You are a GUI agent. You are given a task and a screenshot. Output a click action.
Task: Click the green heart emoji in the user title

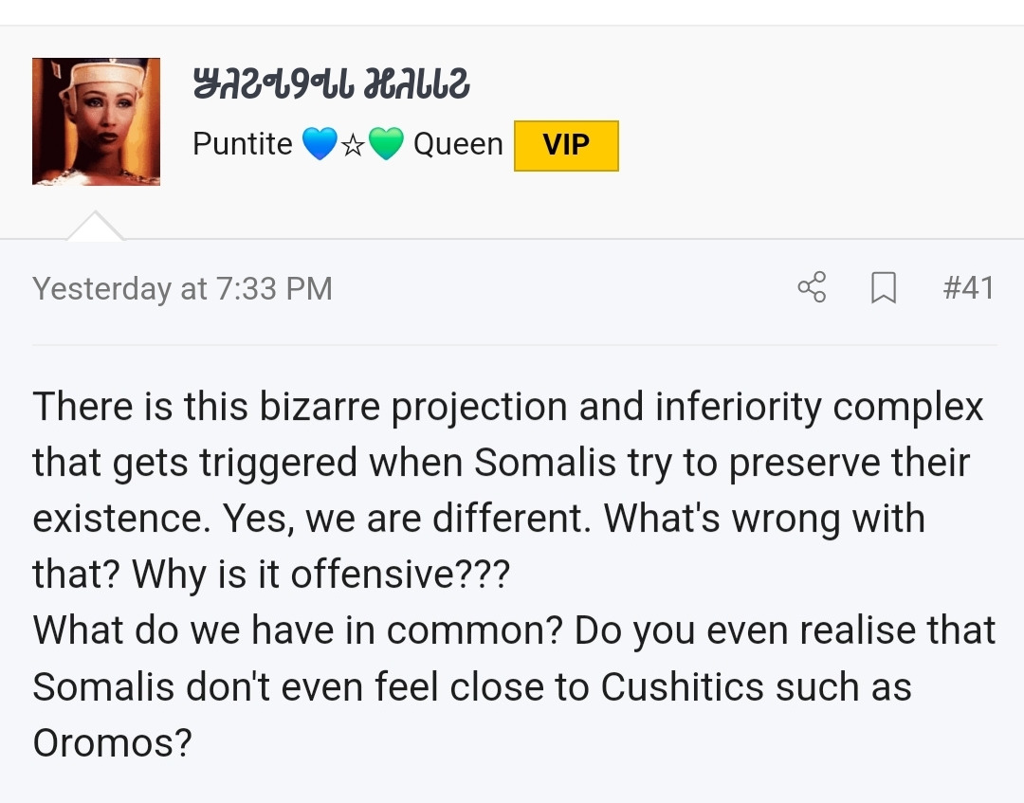coord(387,143)
